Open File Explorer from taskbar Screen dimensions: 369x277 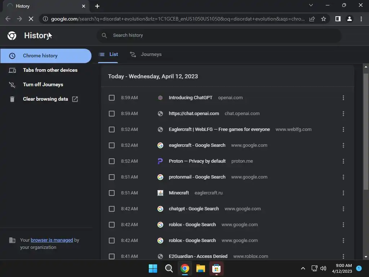click(200, 268)
